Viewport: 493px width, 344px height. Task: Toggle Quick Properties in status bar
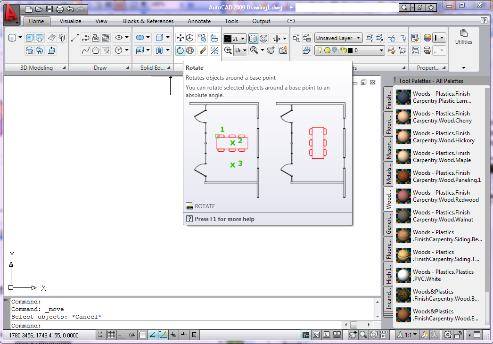pyautogui.click(x=194, y=335)
